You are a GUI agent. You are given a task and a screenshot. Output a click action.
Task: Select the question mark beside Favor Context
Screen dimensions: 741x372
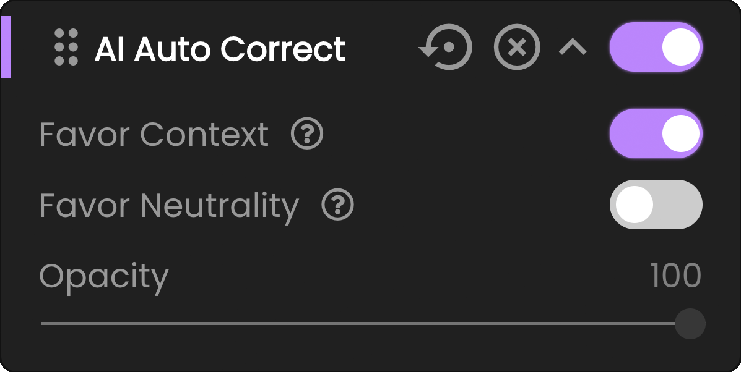click(308, 135)
